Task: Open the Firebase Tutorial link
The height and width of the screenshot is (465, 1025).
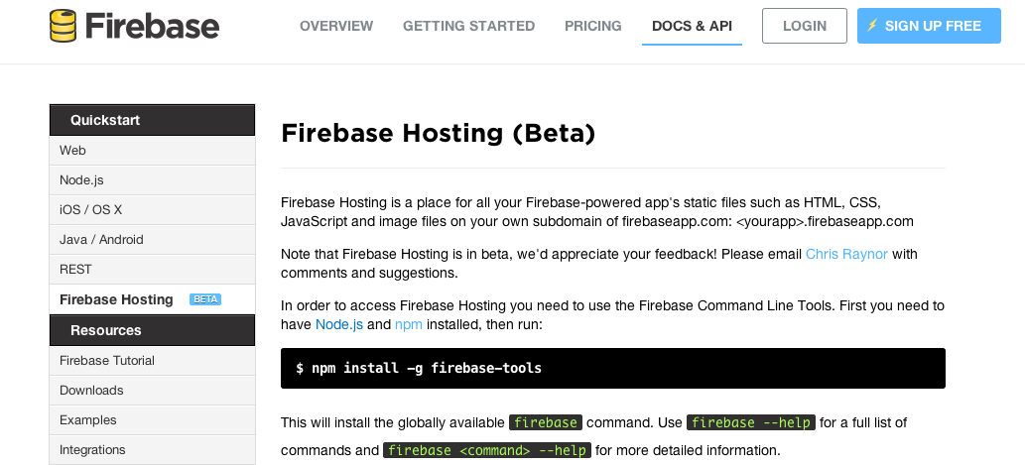Action: coord(152,361)
